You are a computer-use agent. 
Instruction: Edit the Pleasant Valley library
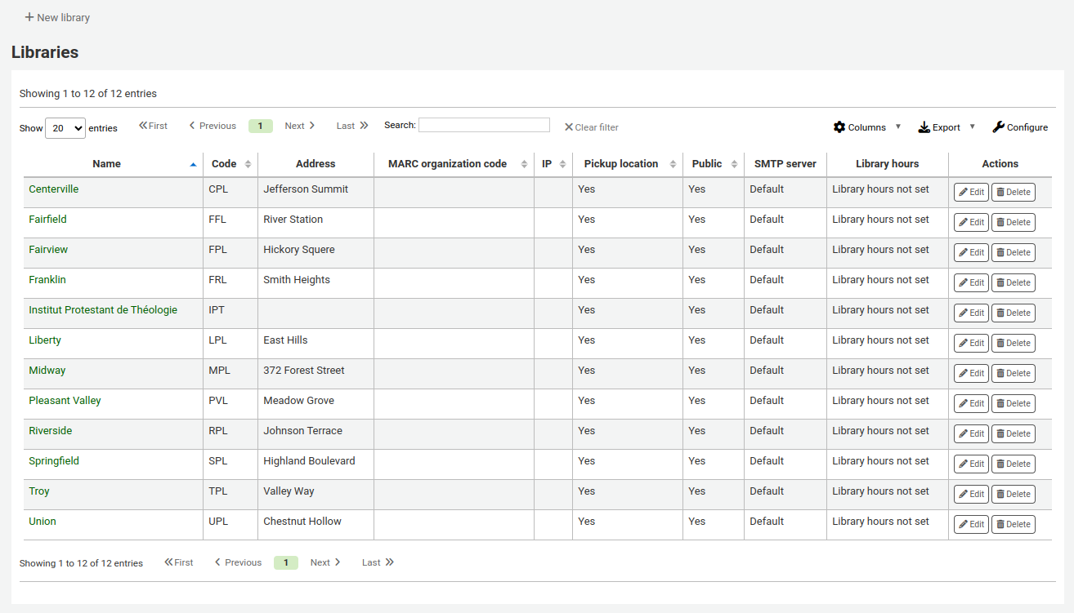click(x=971, y=404)
